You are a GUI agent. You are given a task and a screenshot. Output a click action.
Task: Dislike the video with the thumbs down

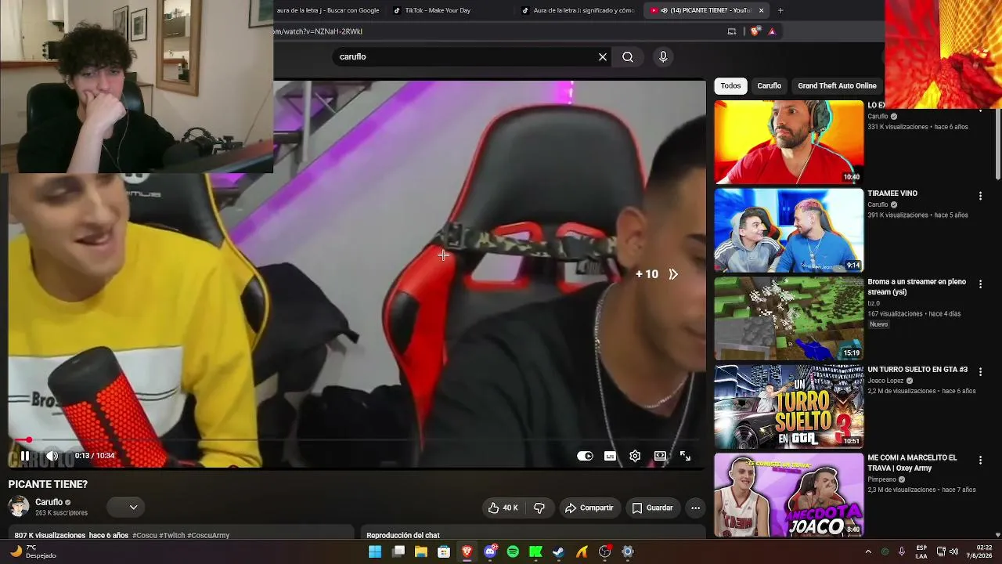(539, 508)
